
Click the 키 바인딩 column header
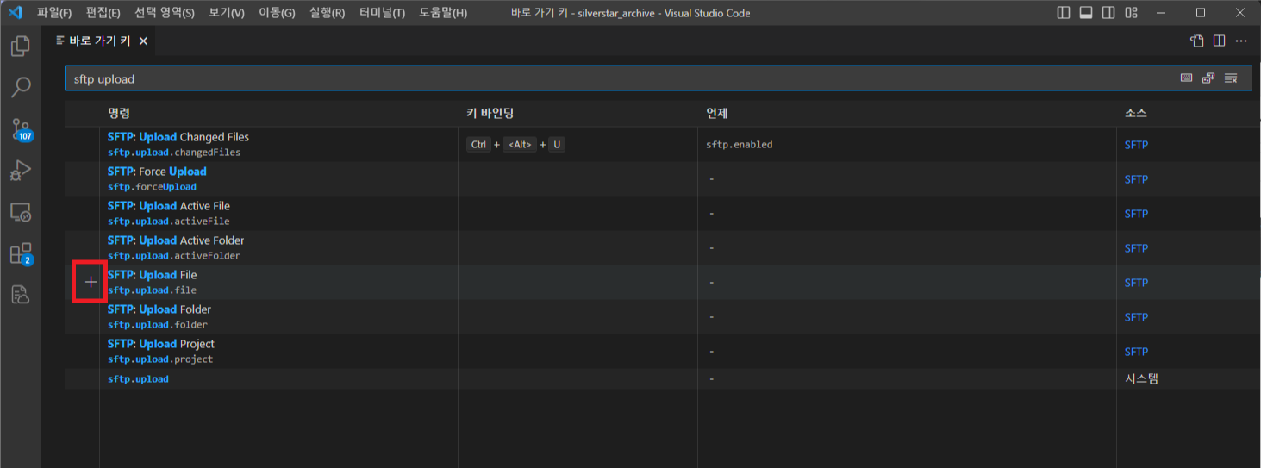pyautogui.click(x=490, y=113)
